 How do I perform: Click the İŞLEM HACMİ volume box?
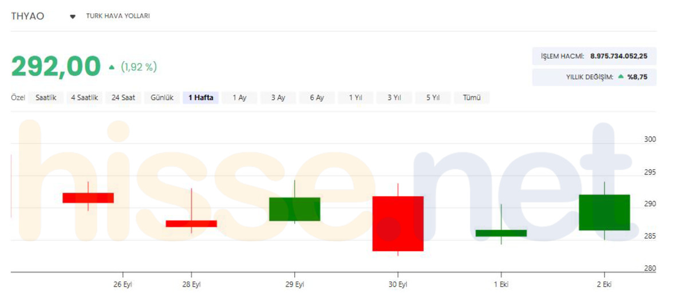594,56
